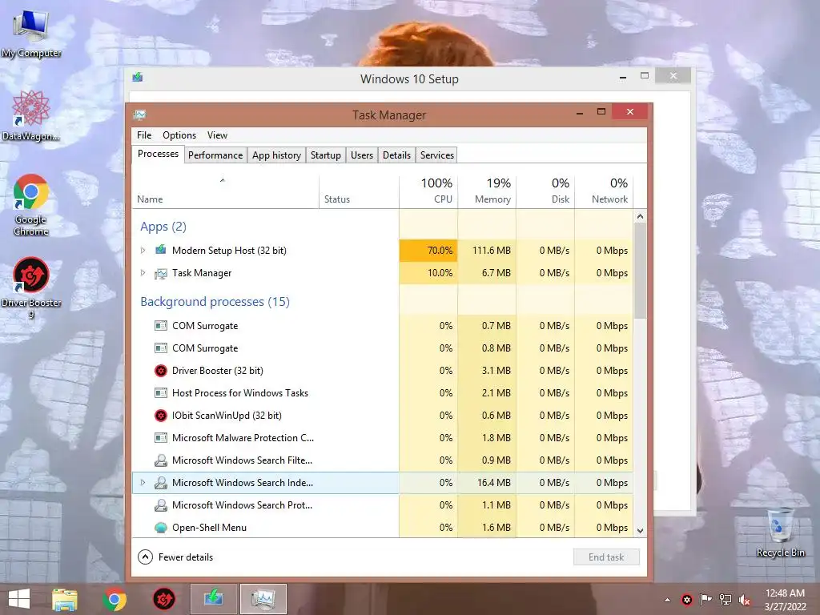Click scrollbar down arrow in process list

click(640, 530)
